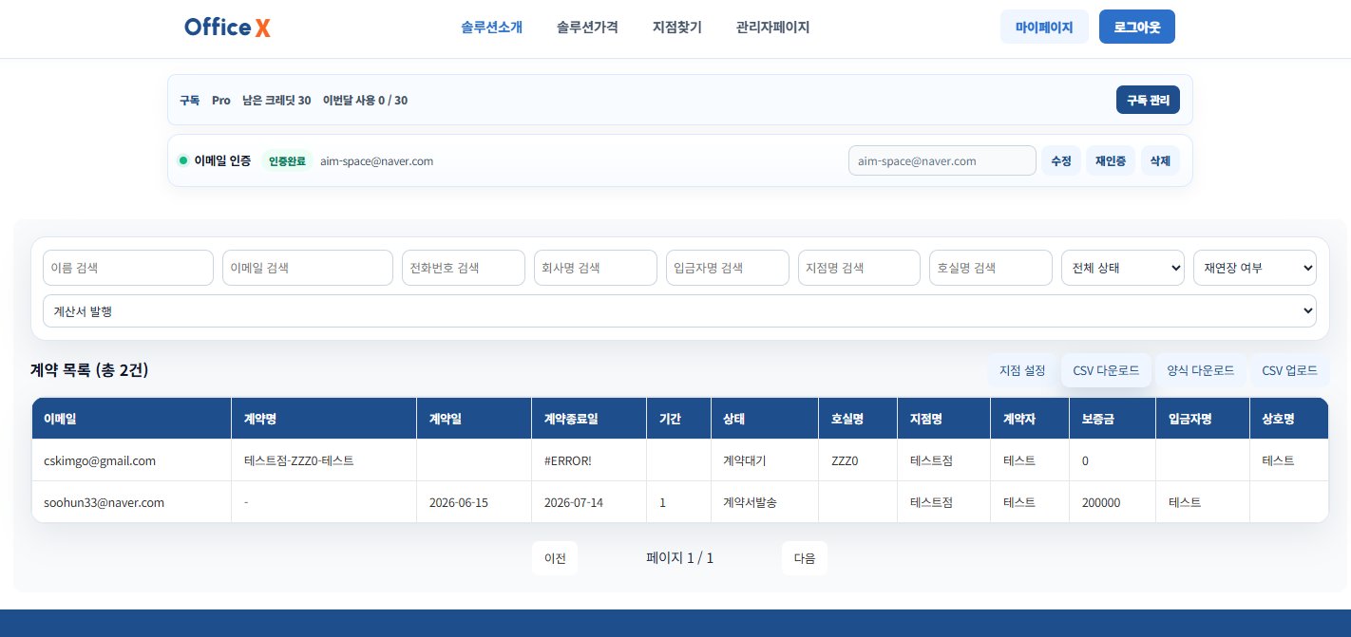Click the 삭제 email button
1351x637 pixels.
(x=1160, y=160)
